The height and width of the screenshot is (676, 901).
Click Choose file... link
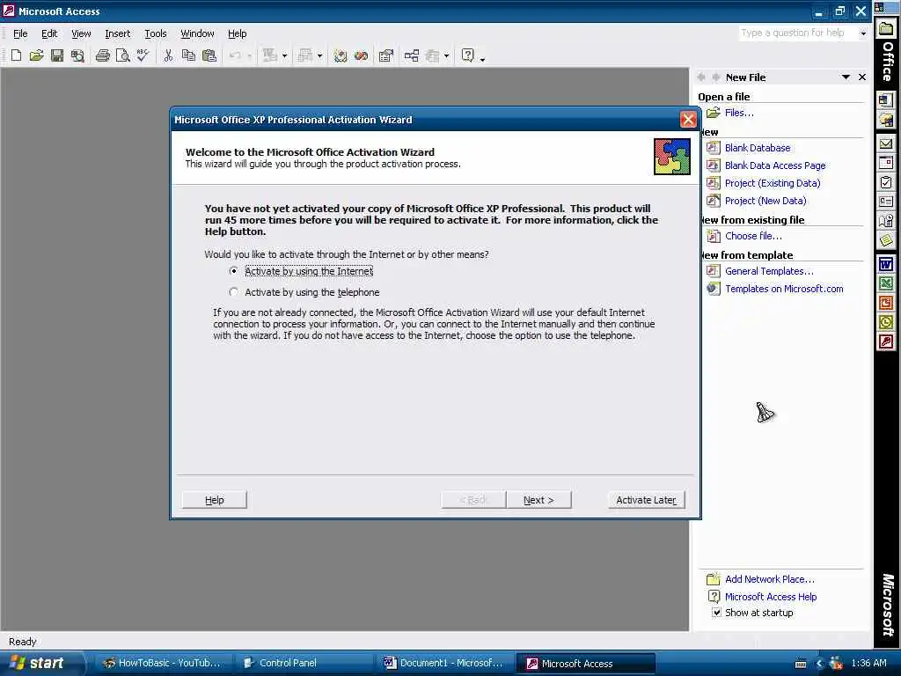click(753, 236)
